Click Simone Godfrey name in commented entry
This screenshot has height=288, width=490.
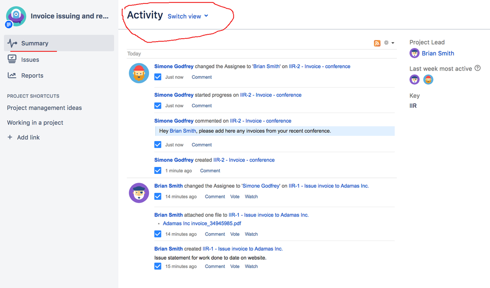pos(174,121)
